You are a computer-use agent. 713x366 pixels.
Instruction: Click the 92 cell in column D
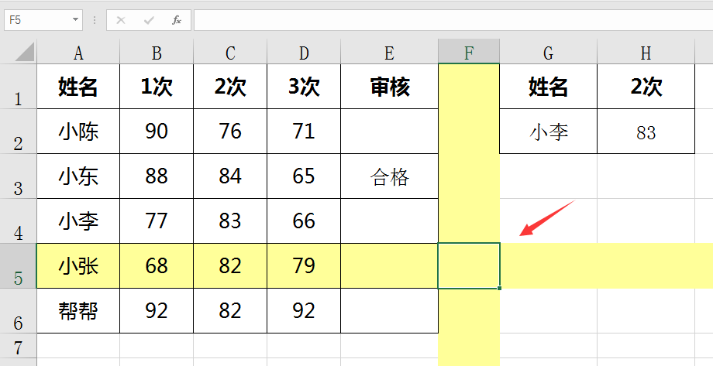click(x=304, y=310)
